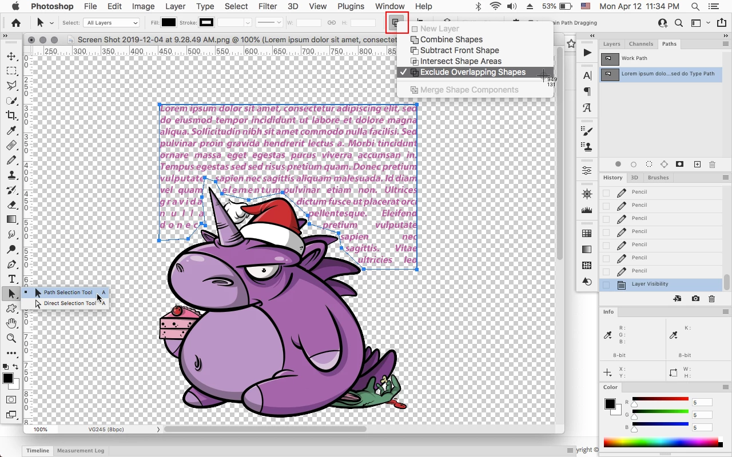Open the Color panel options menu
The image size is (732, 457).
(x=726, y=387)
